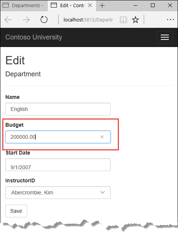This screenshot has width=178, height=232.
Task: Open the browser More actions ellipsis menu
Action: pos(170,20)
